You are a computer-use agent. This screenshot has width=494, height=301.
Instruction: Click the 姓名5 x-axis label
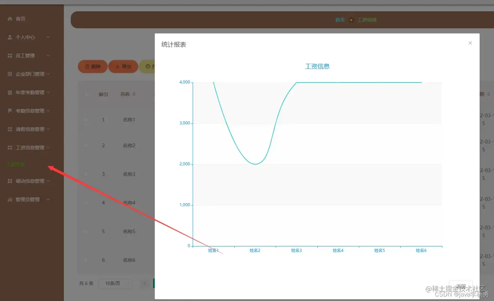379,251
